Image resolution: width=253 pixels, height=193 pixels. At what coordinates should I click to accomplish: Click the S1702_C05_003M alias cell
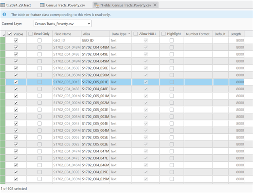95,116
